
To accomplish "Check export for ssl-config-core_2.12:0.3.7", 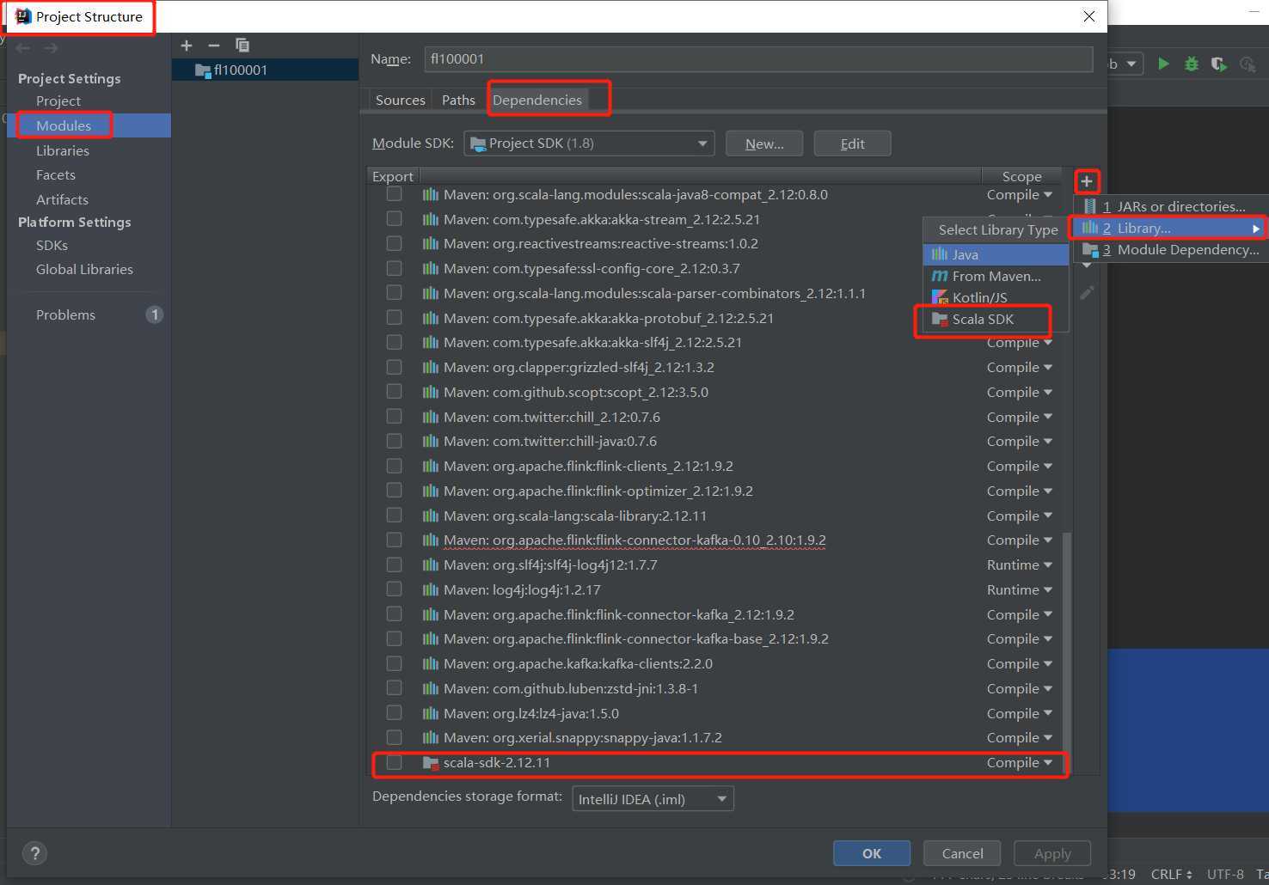I will [394, 268].
